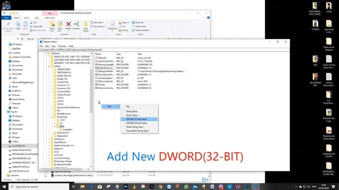Click the taskbar search box

tap(39, 186)
